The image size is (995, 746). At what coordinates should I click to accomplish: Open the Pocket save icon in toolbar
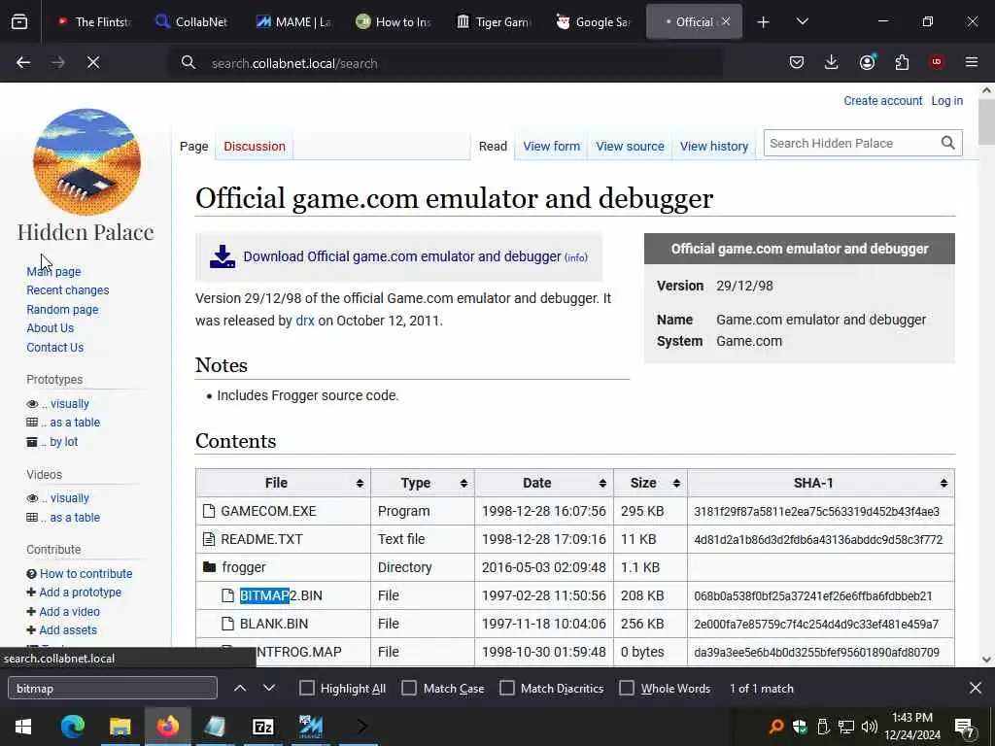click(797, 62)
